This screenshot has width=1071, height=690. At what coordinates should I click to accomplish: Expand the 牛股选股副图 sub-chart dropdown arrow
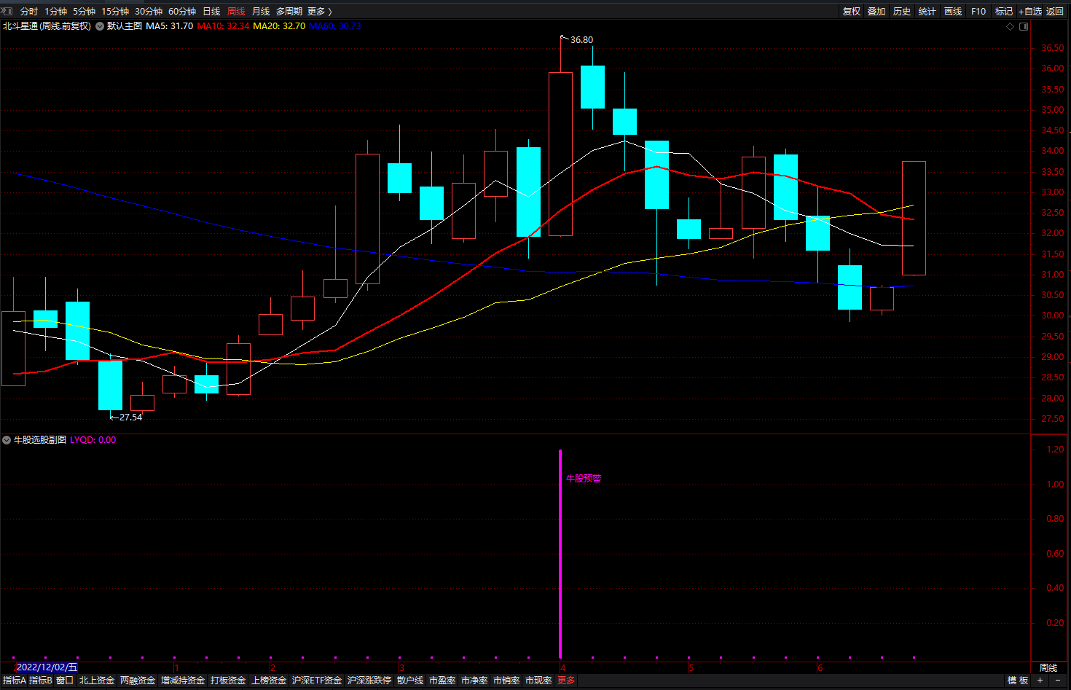coord(7,440)
